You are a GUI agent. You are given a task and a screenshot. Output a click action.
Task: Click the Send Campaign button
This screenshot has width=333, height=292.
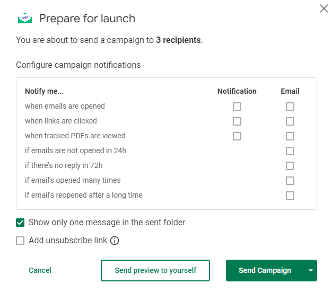click(265, 270)
